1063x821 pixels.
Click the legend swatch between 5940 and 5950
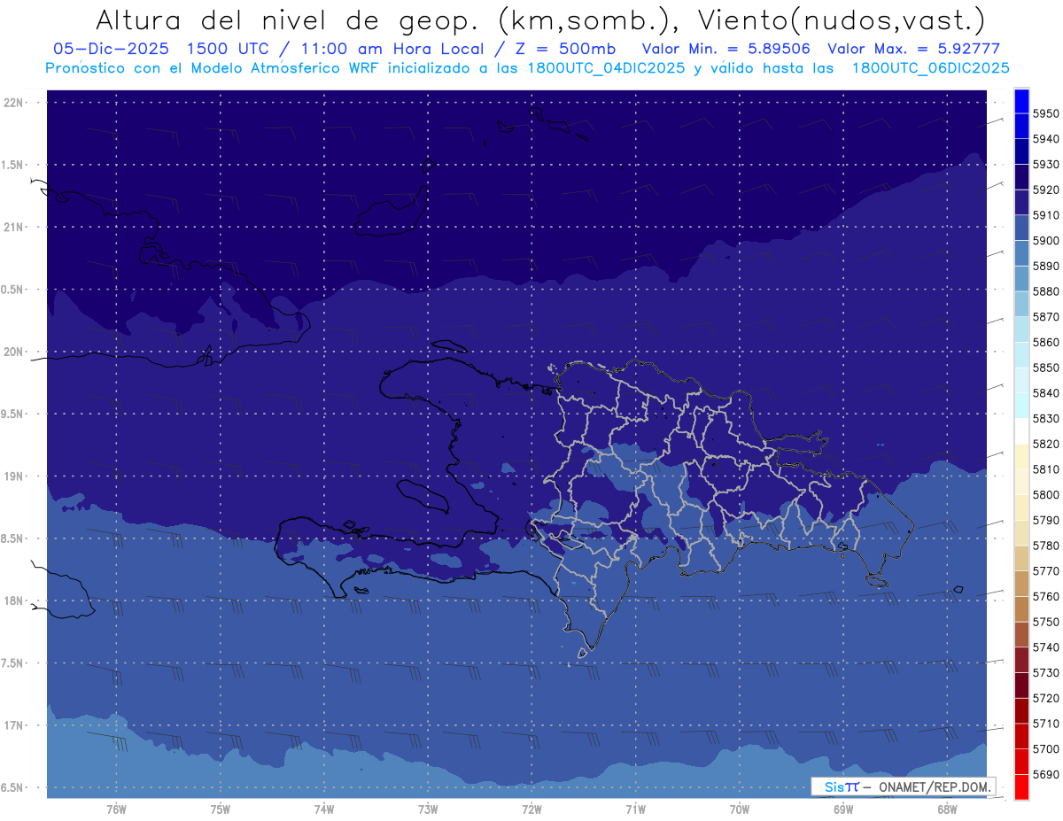click(1021, 127)
